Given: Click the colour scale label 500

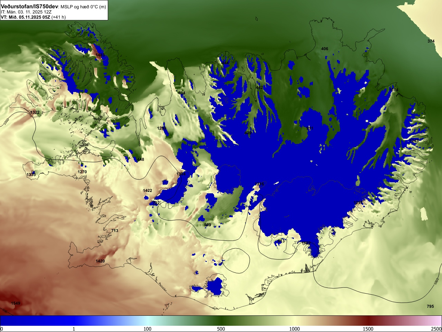Looking at the screenshot, I should 221,329.
